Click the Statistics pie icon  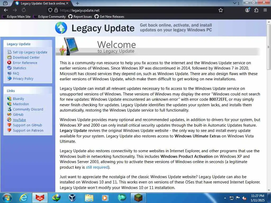9,68
